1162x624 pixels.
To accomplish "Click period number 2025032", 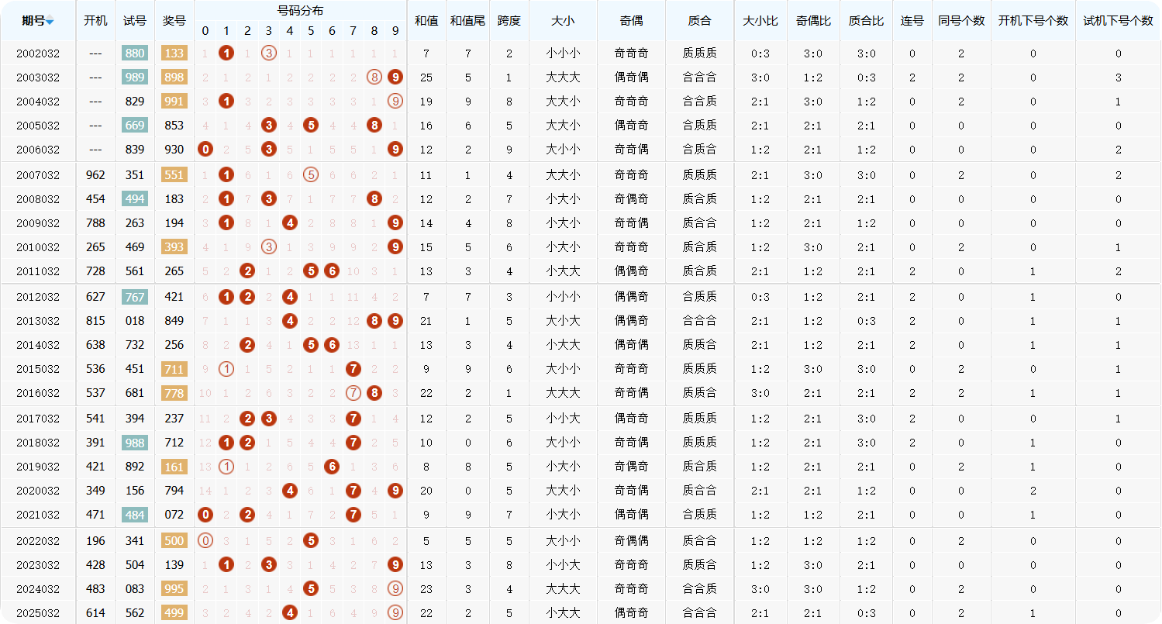I will tap(38, 614).
